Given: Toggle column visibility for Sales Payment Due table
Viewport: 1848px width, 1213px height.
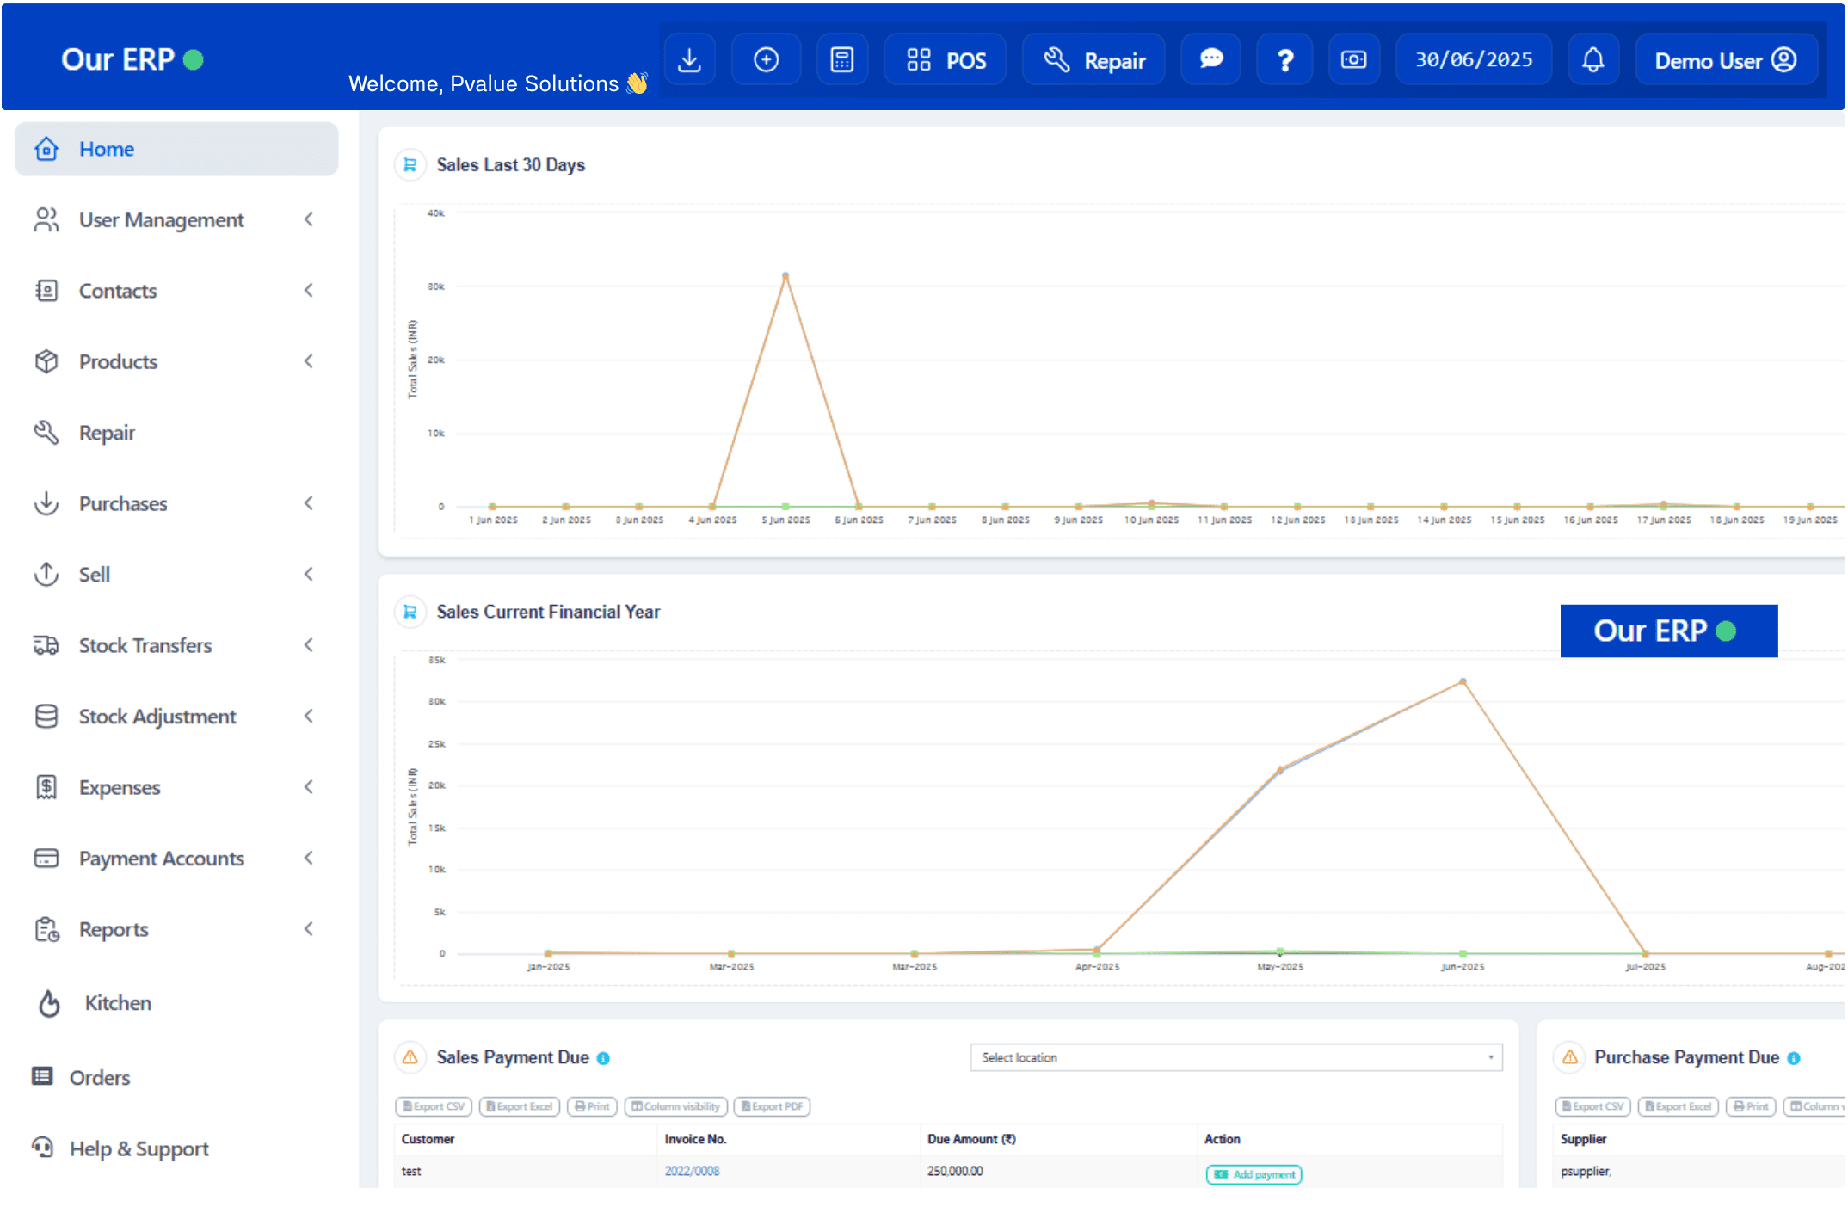Looking at the screenshot, I should tap(675, 1106).
